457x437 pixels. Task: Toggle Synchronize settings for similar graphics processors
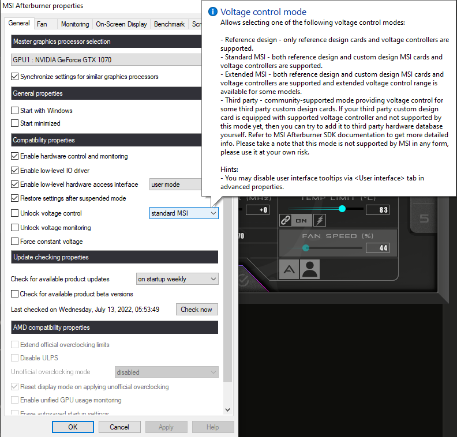tap(14, 77)
